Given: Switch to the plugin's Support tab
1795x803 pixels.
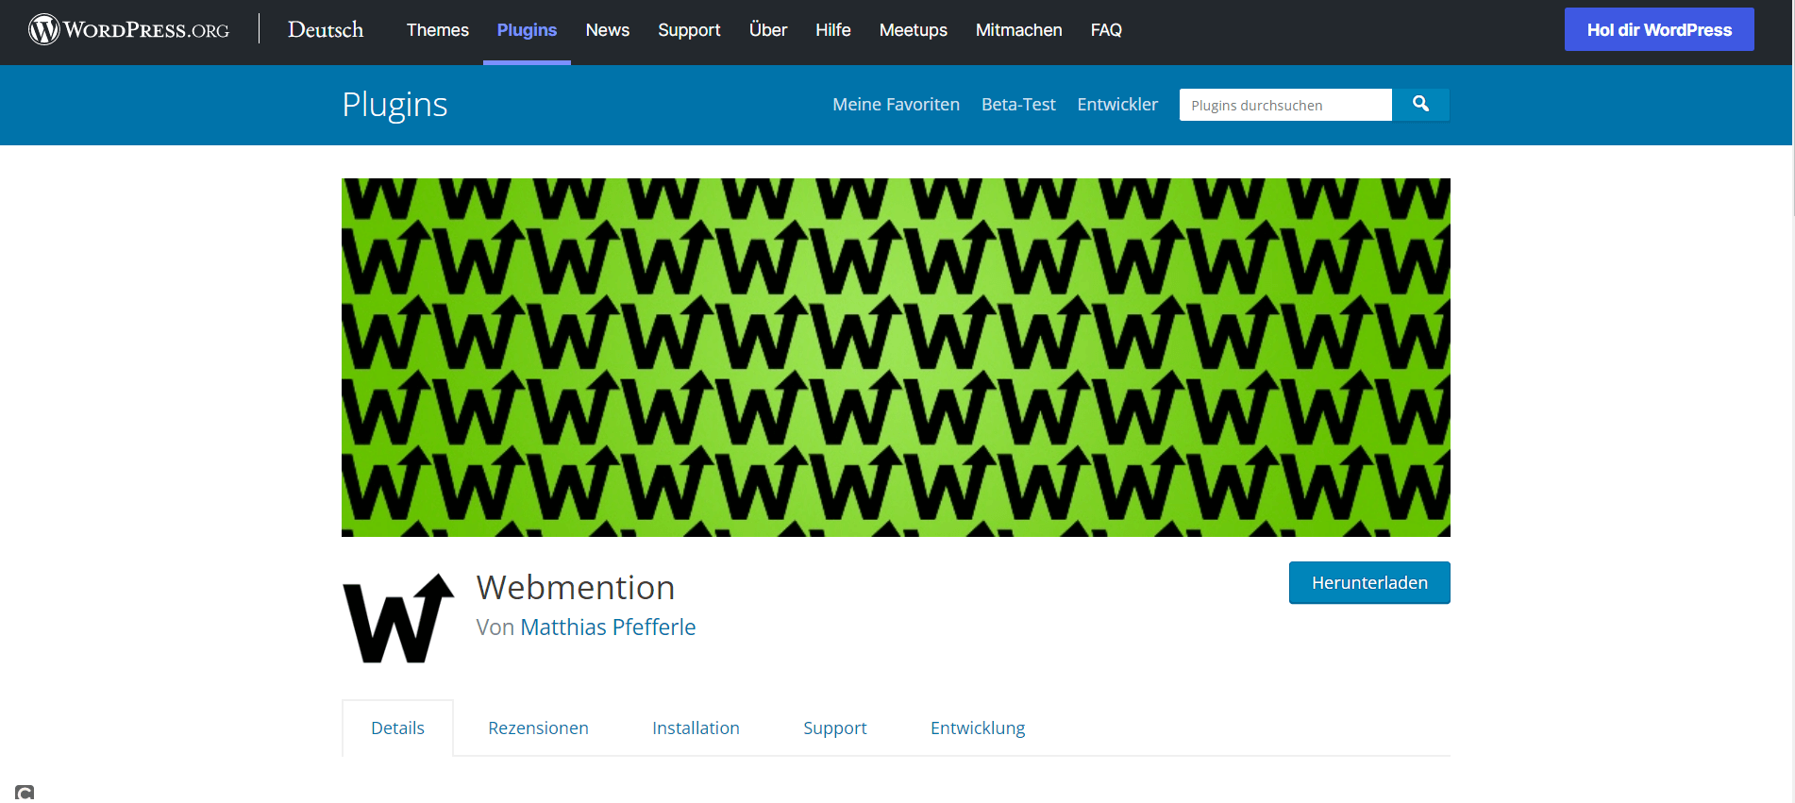Looking at the screenshot, I should (x=835, y=728).
